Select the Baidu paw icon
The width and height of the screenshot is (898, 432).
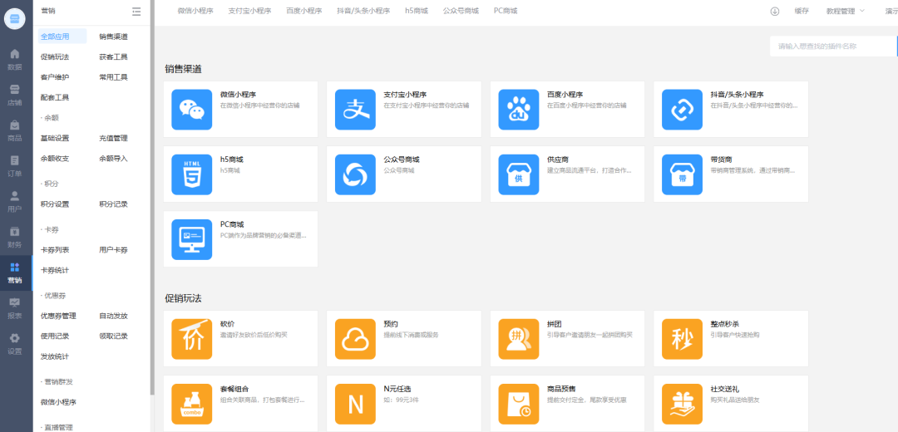[519, 110]
